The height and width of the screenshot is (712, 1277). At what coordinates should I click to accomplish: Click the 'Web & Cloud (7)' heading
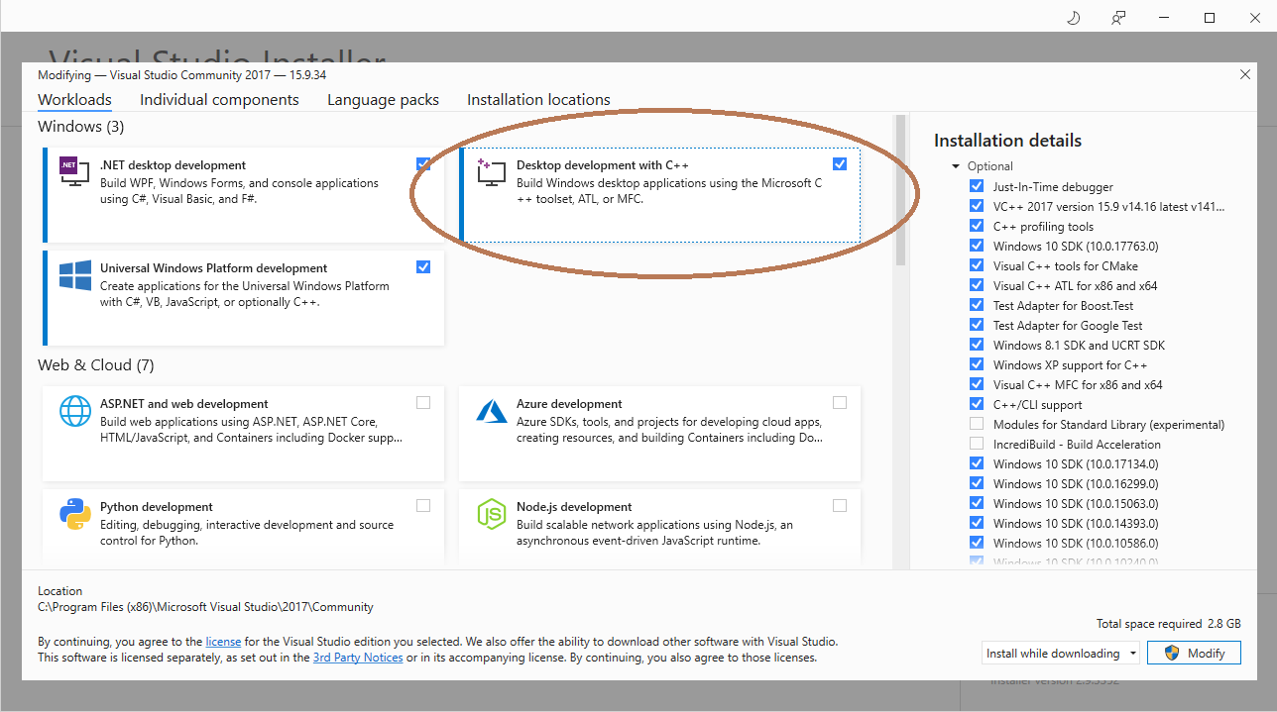[x=96, y=365]
